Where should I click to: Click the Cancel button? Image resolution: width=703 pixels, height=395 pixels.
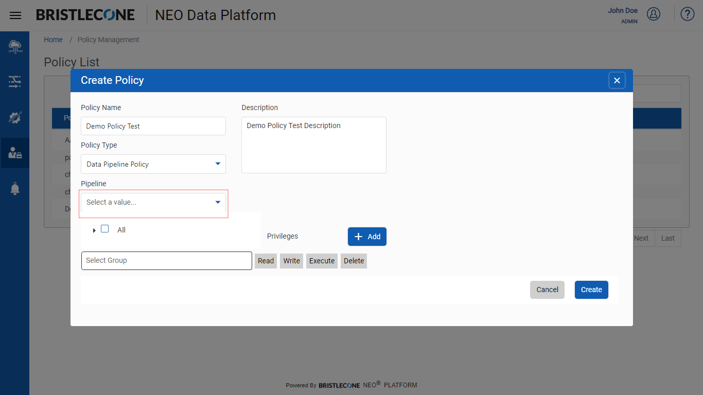(547, 290)
